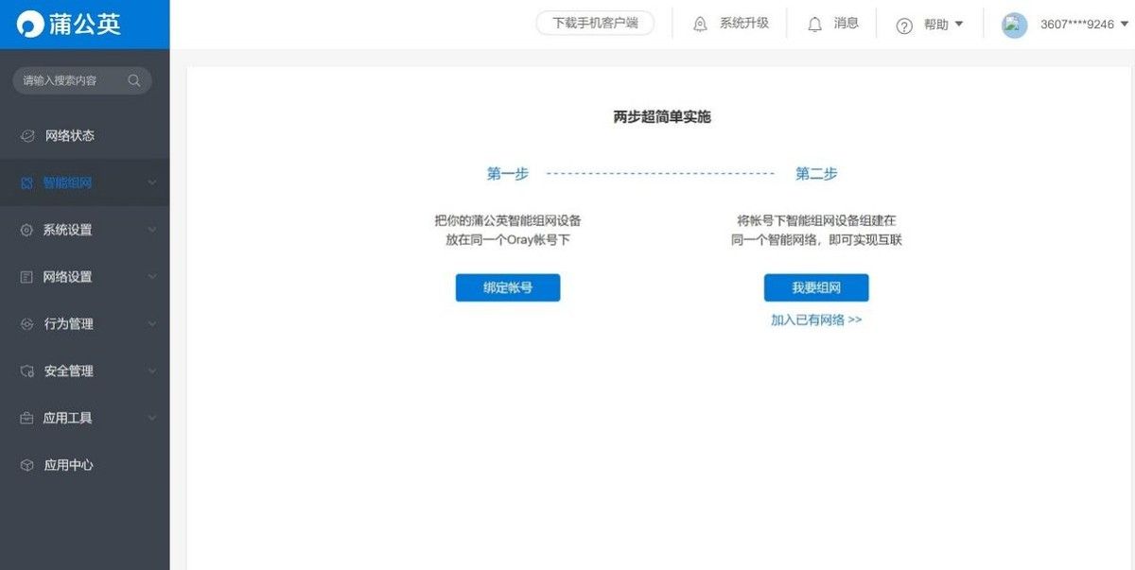Open the 帮助 dropdown arrow
Screen dimensions: 1135x570
[x=958, y=25]
